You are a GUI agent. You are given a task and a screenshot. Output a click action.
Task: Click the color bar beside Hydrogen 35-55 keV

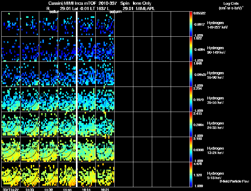191,99
